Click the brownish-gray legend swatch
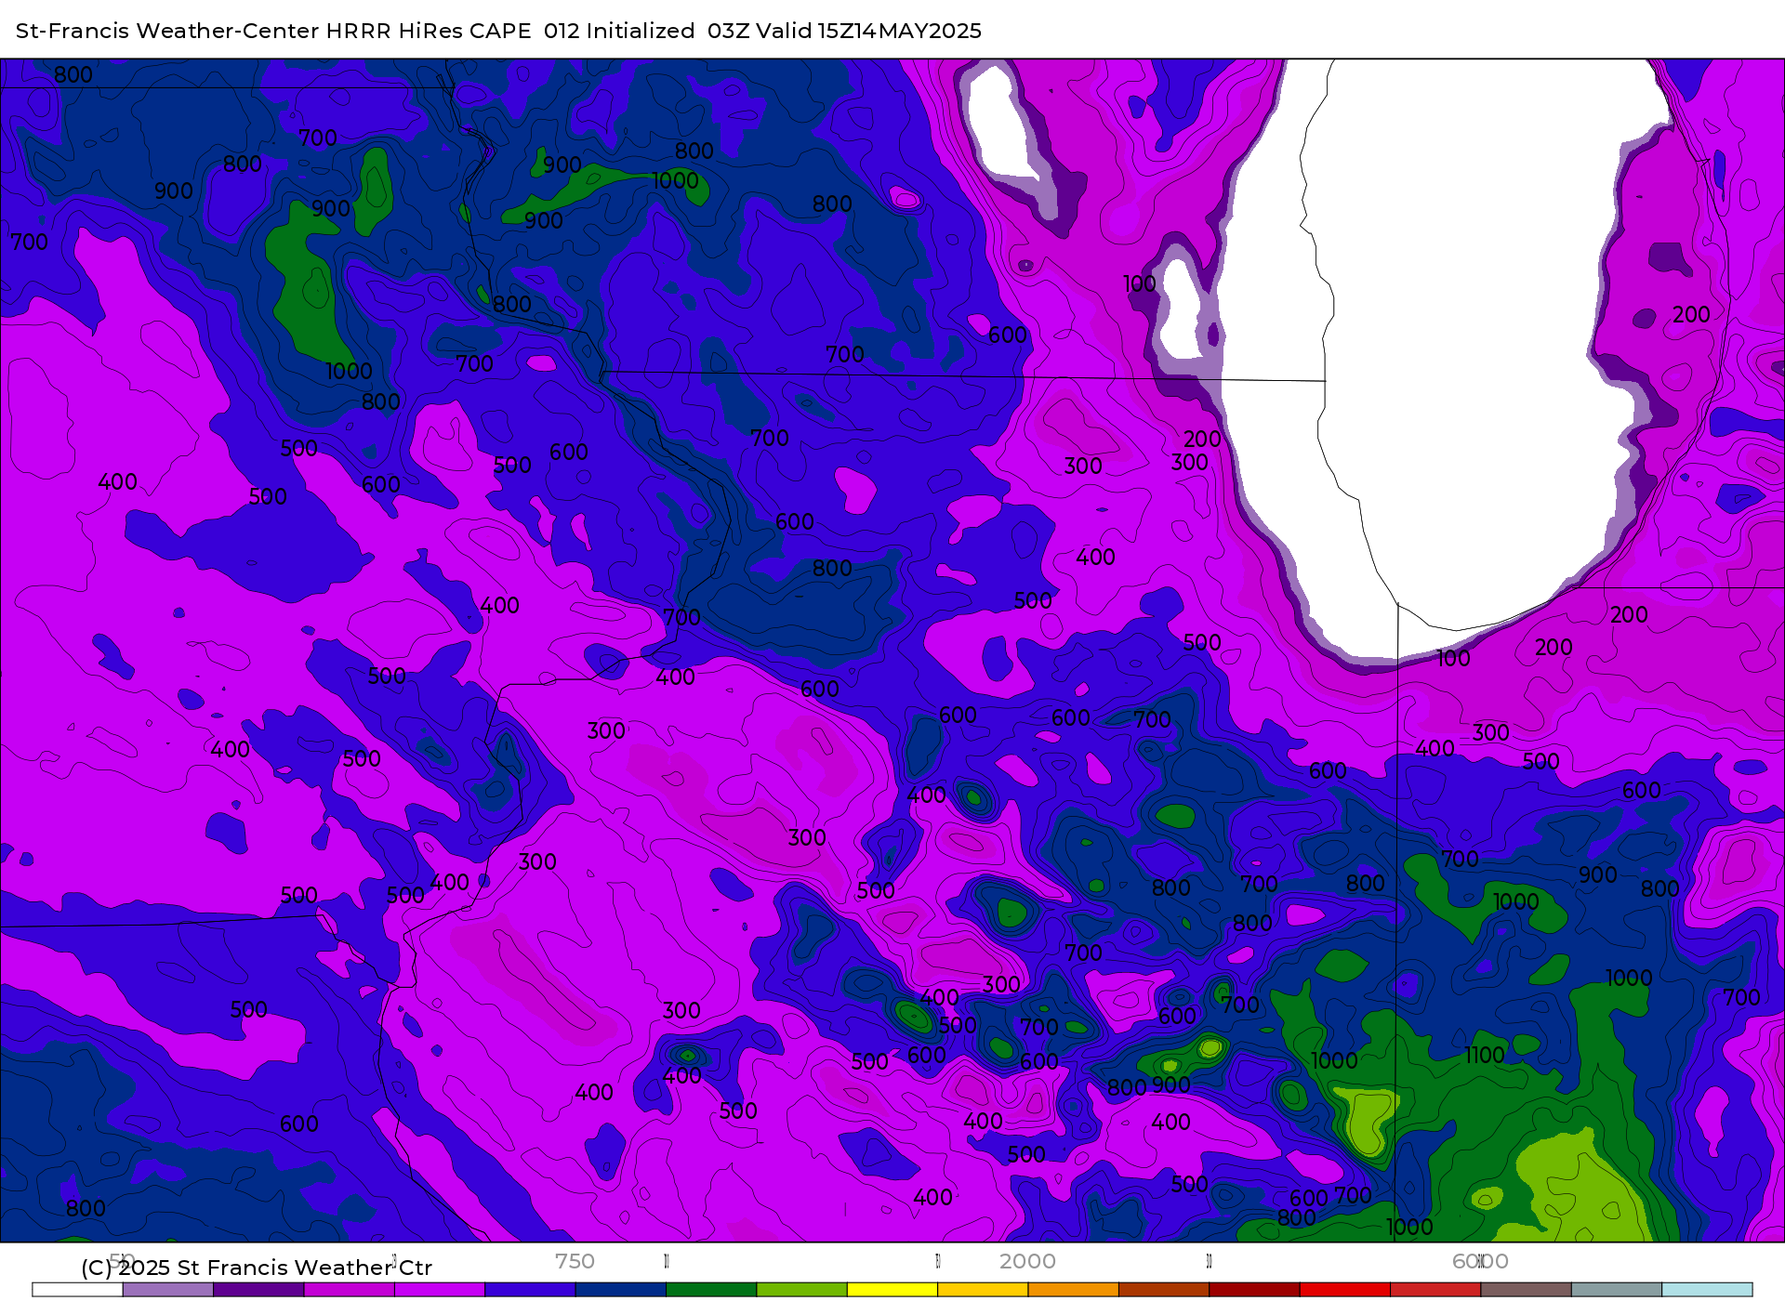Image resolution: width=1785 pixels, height=1301 pixels. (1527, 1290)
